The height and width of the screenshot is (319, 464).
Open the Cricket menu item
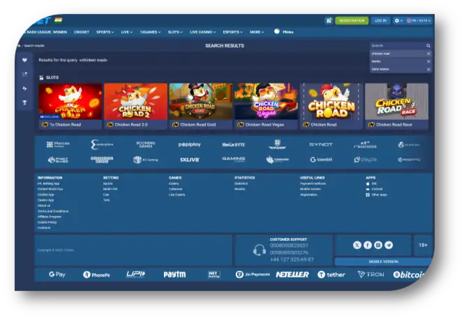click(82, 32)
